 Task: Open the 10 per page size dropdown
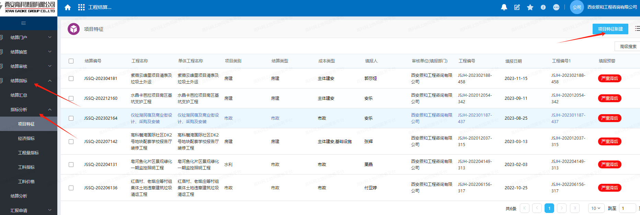click(596, 208)
